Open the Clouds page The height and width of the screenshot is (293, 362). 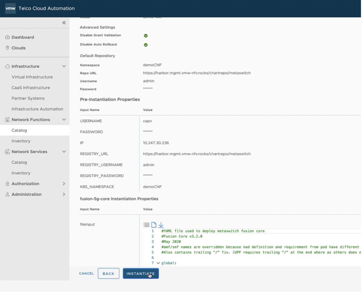pos(18,48)
